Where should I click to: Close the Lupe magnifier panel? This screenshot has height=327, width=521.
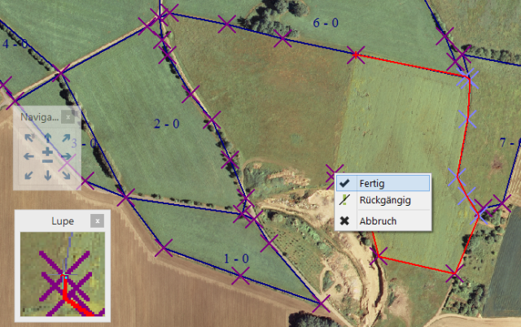point(97,220)
